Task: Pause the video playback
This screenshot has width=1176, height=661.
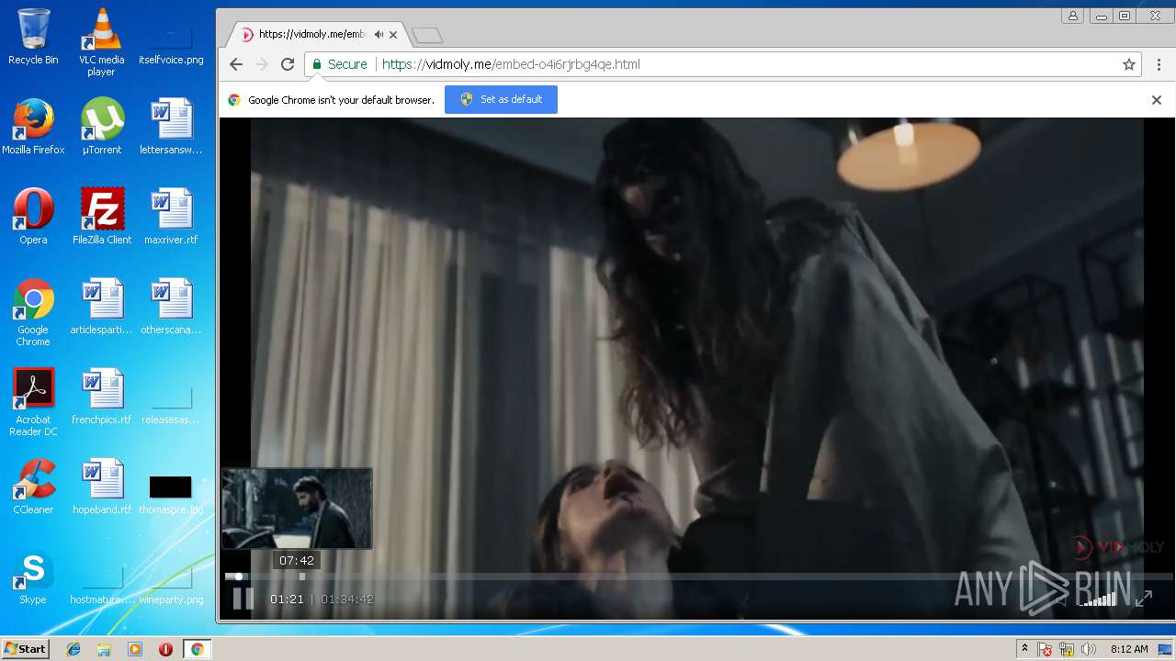Action: [243, 599]
